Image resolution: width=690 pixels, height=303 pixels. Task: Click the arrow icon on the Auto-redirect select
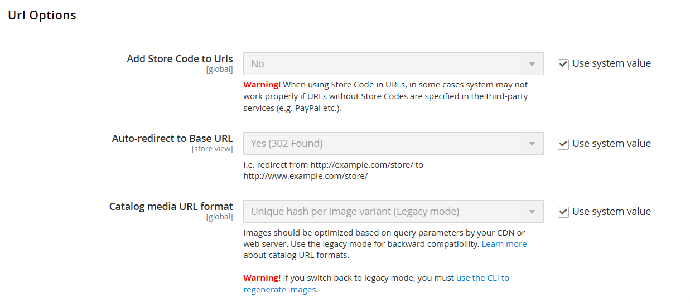click(532, 144)
